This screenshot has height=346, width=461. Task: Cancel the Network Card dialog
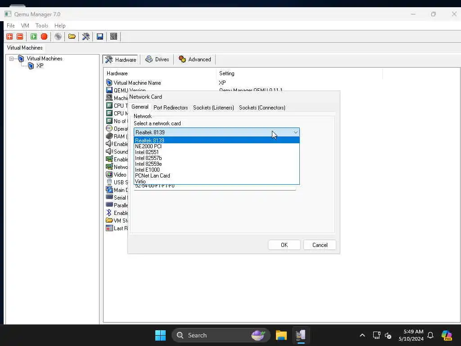coord(320,245)
